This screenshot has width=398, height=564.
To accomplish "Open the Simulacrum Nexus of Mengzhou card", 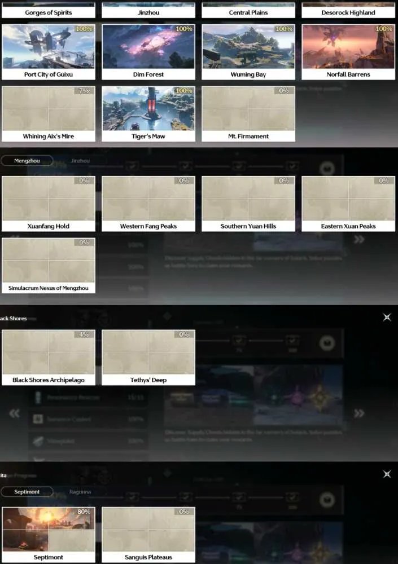I will [x=48, y=266].
